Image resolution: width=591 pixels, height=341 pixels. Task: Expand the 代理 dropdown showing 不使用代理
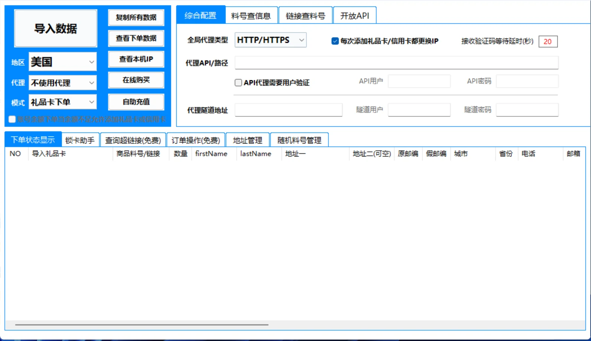[63, 83]
